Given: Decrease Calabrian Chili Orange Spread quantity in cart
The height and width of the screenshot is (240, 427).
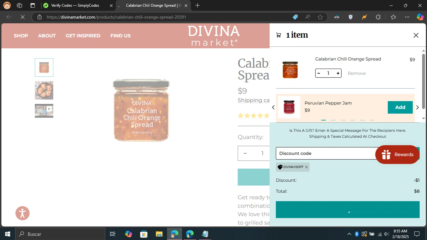Looking at the screenshot, I should pyautogui.click(x=319, y=73).
